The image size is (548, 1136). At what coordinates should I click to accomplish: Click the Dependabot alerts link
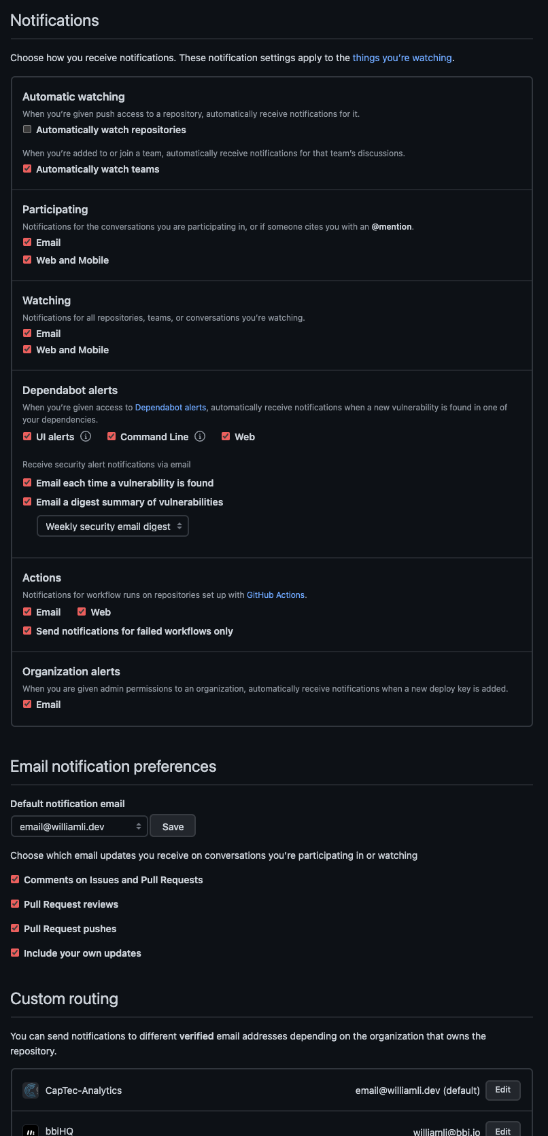tap(170, 407)
